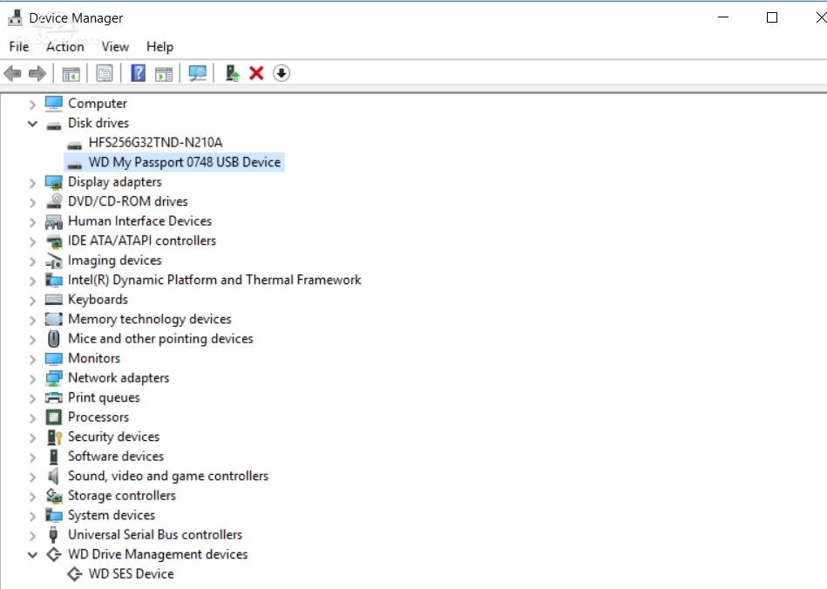Select Intel(R) Dynamic Platform and Thermal Framework

[x=214, y=280]
